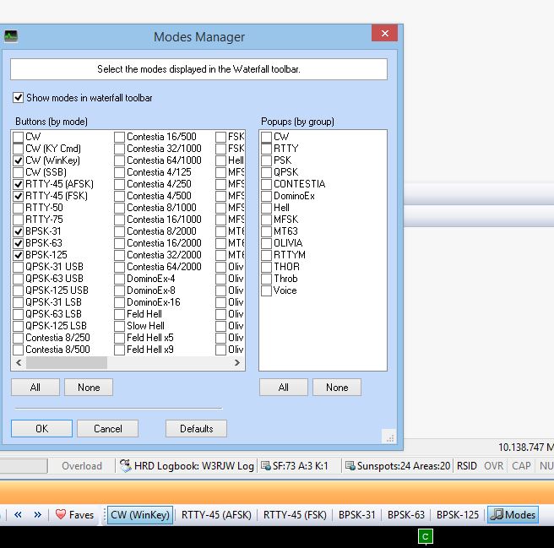Enable DominoEx-4 mode

coord(119,279)
